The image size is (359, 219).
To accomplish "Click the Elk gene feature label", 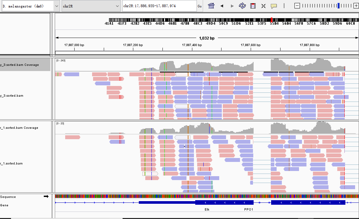I will coord(207,210).
